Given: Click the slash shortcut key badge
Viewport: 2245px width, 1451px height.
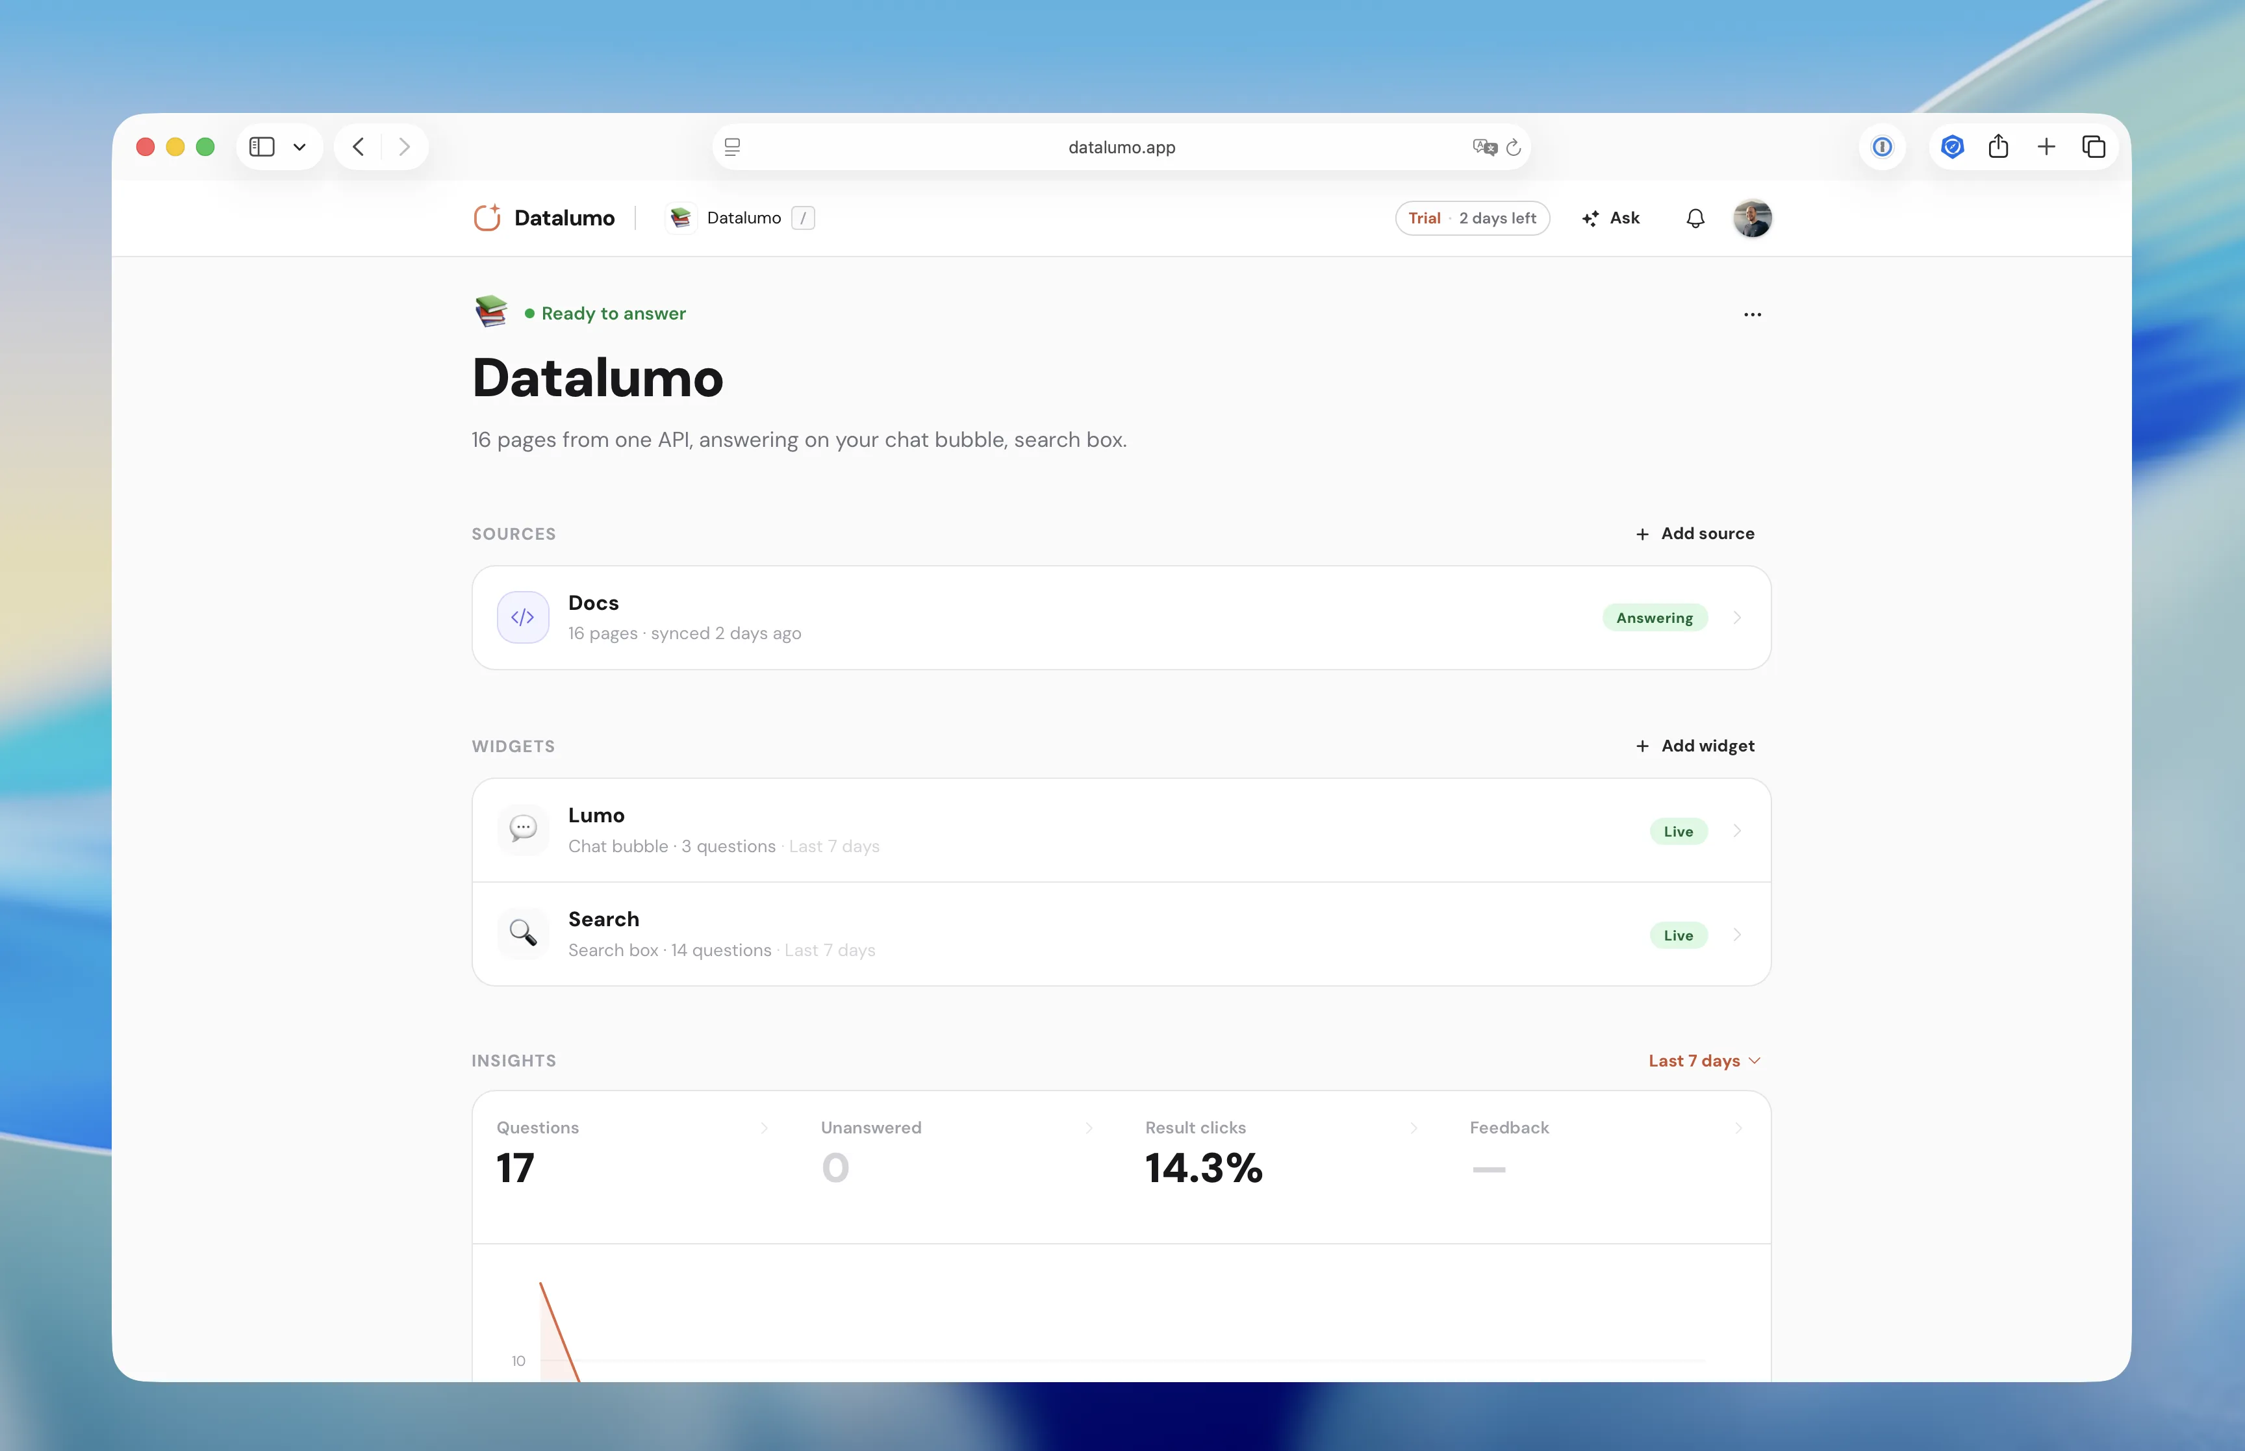Looking at the screenshot, I should pyautogui.click(x=803, y=218).
